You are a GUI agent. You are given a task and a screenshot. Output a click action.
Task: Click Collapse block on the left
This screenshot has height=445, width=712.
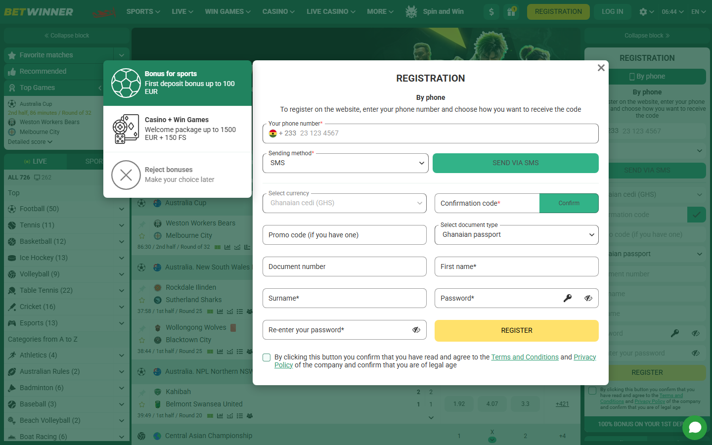[67, 36]
